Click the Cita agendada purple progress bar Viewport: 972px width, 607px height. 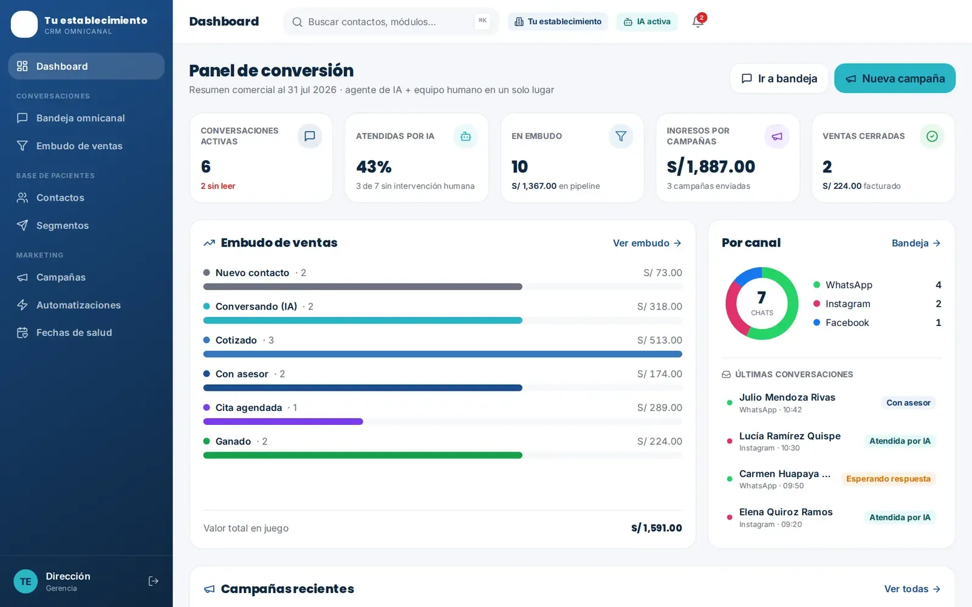pyautogui.click(x=283, y=421)
